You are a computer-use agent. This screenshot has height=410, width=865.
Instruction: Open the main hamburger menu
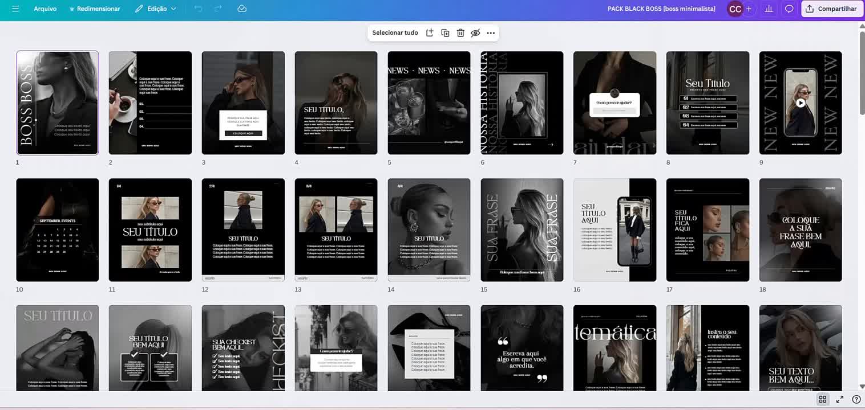pos(15,9)
